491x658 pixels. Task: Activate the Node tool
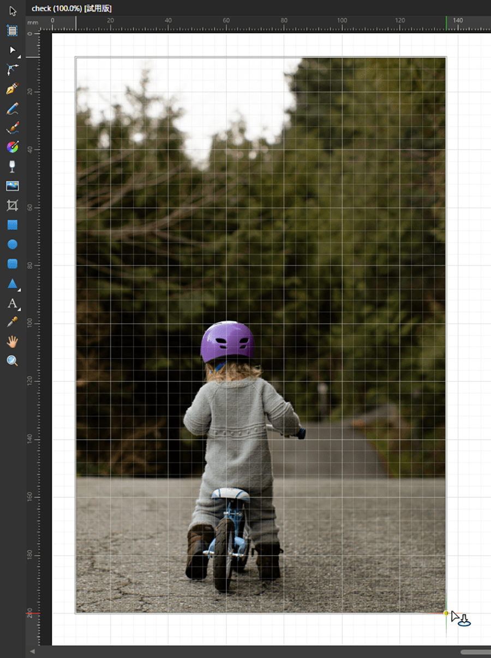(13, 50)
